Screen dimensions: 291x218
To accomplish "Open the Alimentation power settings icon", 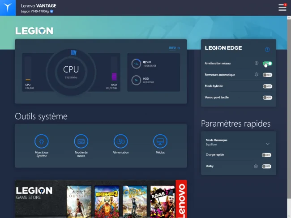I will [120, 141].
